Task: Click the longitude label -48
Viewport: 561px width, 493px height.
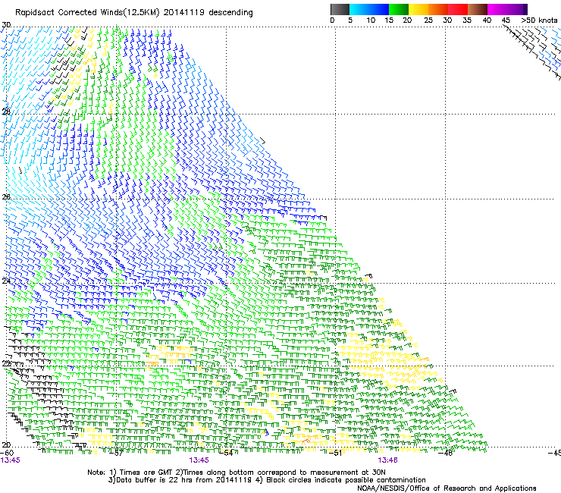Action: [446, 454]
